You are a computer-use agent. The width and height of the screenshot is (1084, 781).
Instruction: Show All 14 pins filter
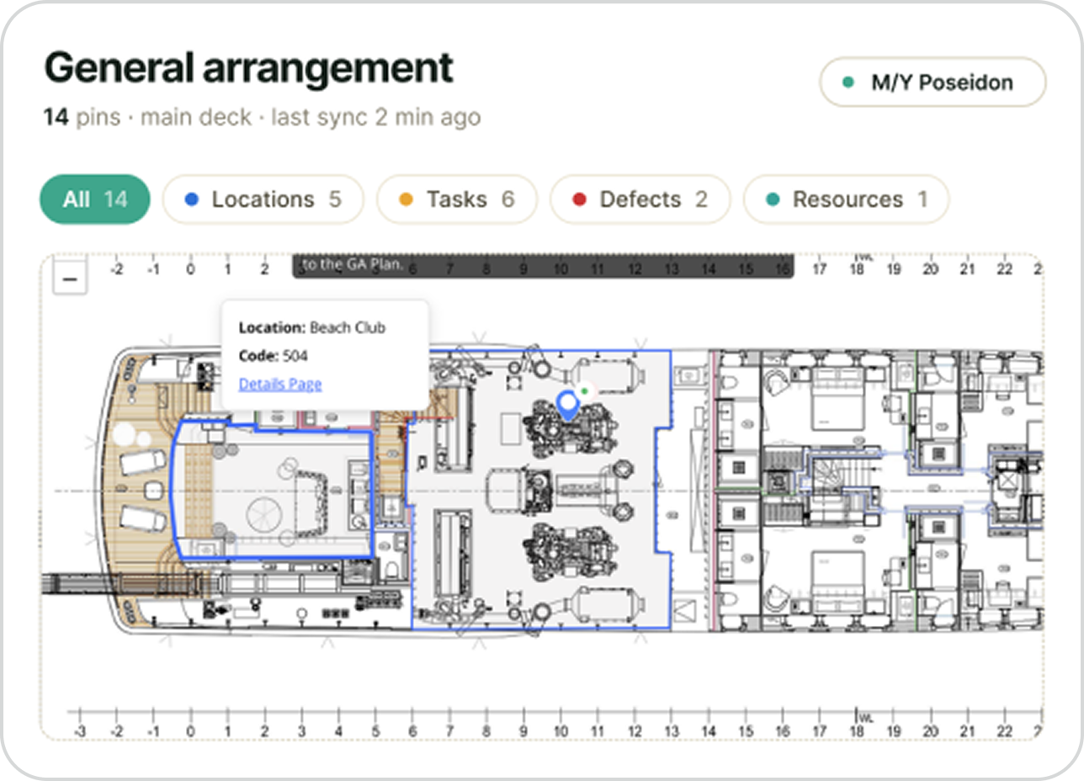click(x=95, y=199)
